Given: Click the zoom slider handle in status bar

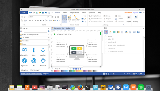Looking at the screenshot, I should [x=114, y=74].
